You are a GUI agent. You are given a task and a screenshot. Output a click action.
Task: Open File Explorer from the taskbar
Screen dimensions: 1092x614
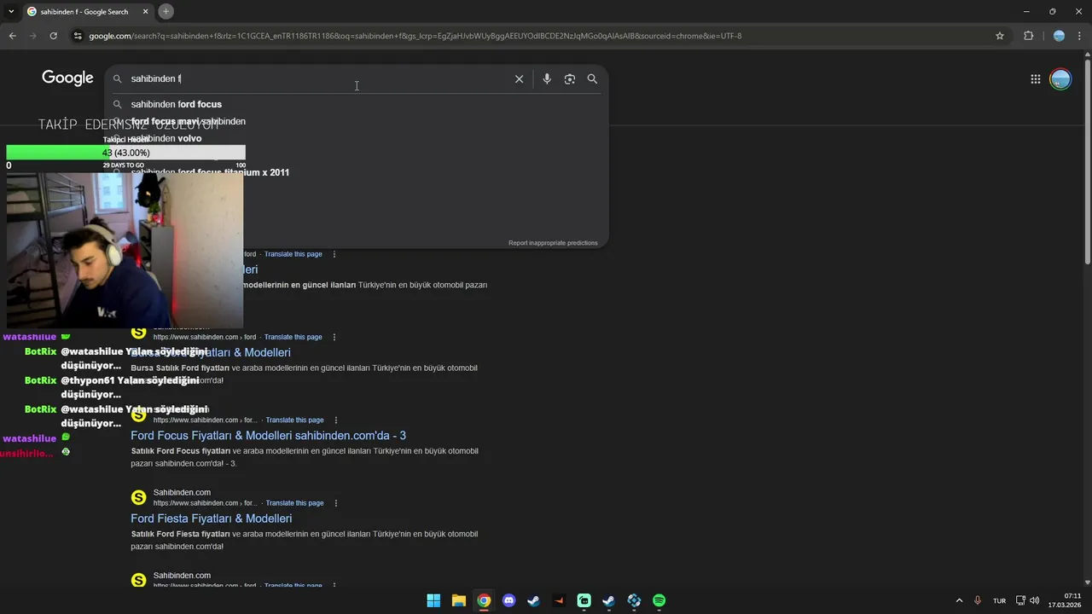pos(458,600)
